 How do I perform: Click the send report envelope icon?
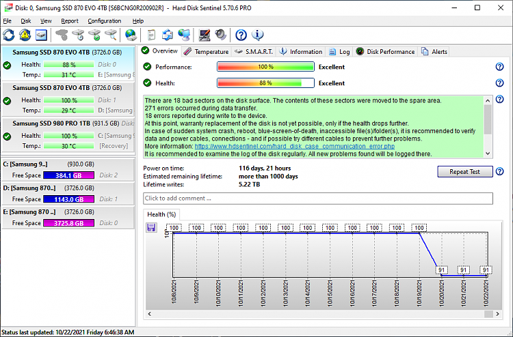[168, 35]
